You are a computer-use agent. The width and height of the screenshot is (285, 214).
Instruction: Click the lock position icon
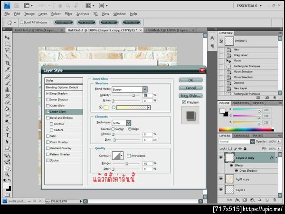(240, 148)
